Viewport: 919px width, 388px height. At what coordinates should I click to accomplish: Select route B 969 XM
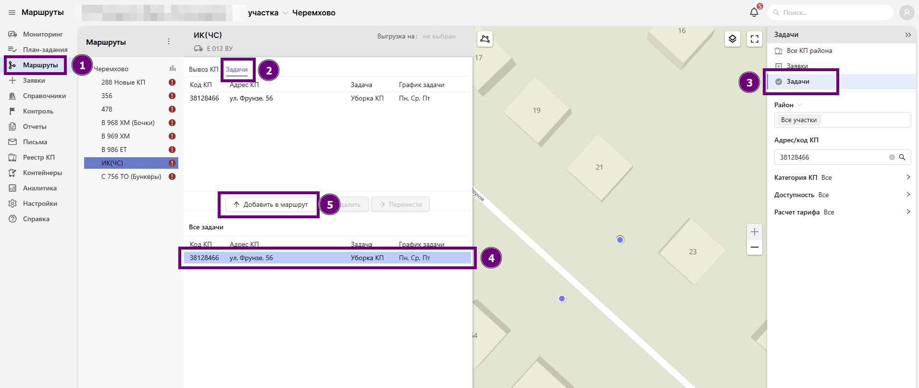coord(115,136)
